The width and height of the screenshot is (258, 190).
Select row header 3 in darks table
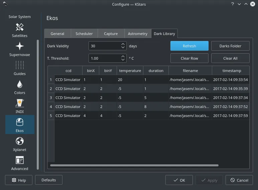coord(51,98)
